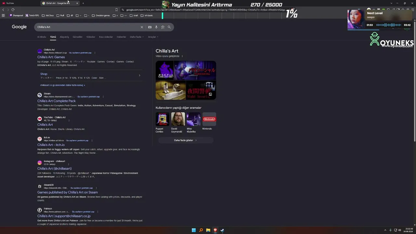Open the Night Security image thumbnail

[x=201, y=90]
